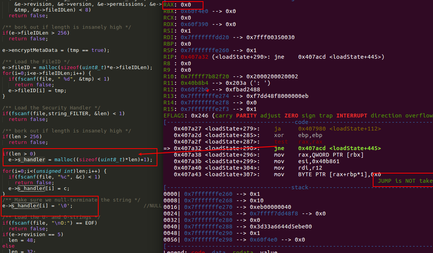Click the 'e->encryptMetaData = (tmp == true);' line
The image size is (433, 253).
[56, 50]
